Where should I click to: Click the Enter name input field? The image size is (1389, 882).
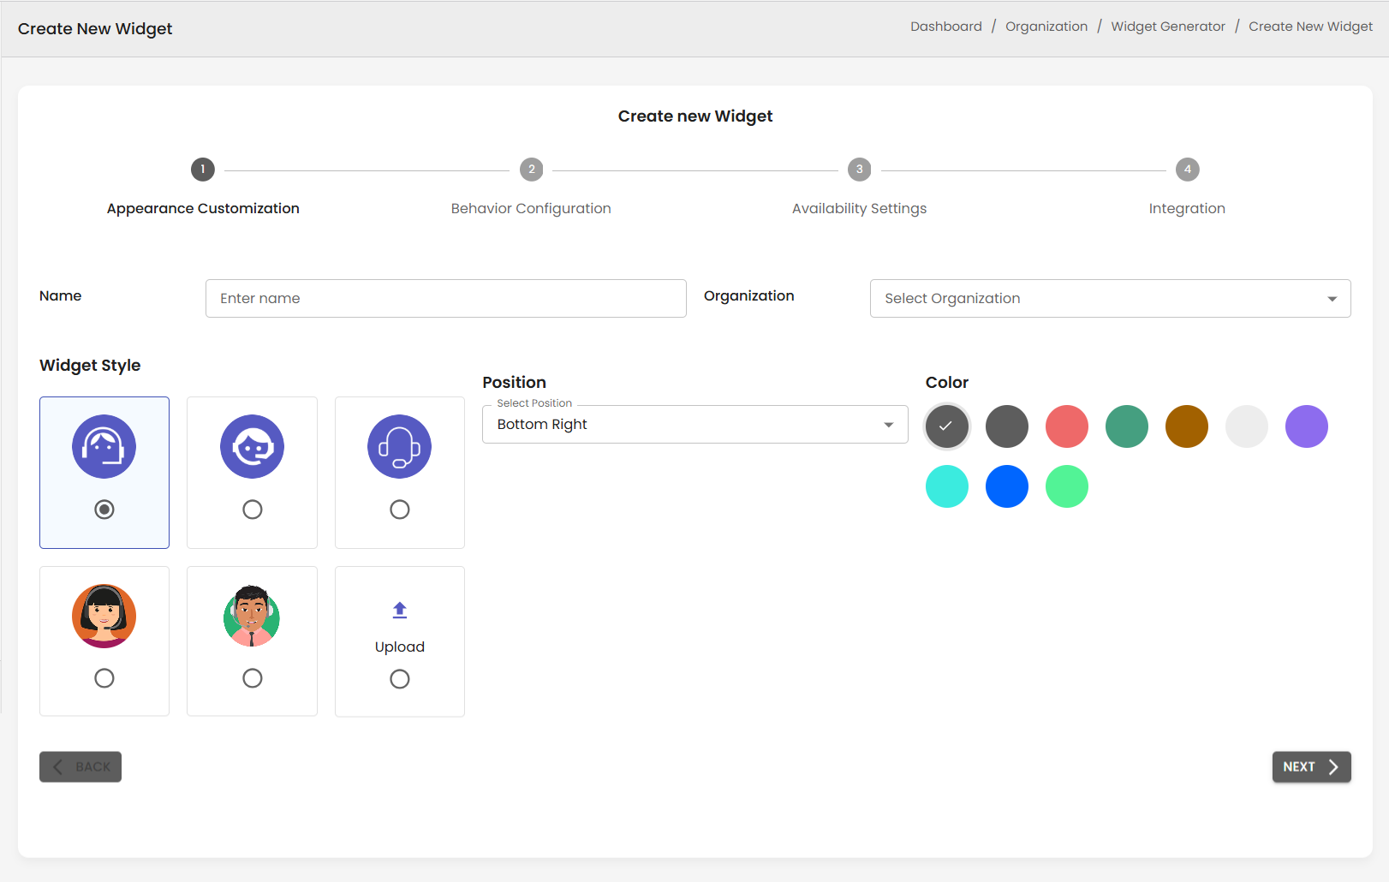click(x=445, y=298)
